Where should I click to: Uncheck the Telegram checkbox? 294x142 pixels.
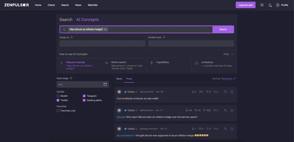[84, 96]
